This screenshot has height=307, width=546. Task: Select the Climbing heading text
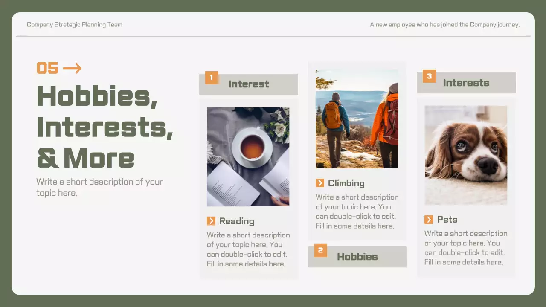tap(346, 183)
